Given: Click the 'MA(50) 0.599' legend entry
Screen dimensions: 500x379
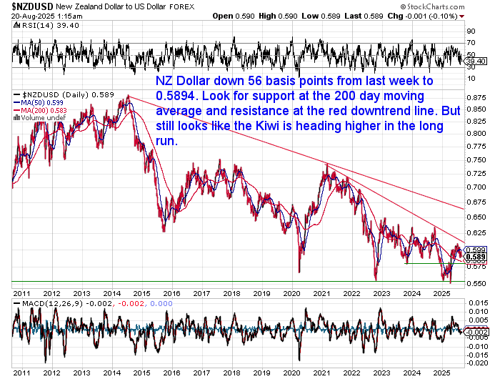Looking at the screenshot, I should pos(41,103).
